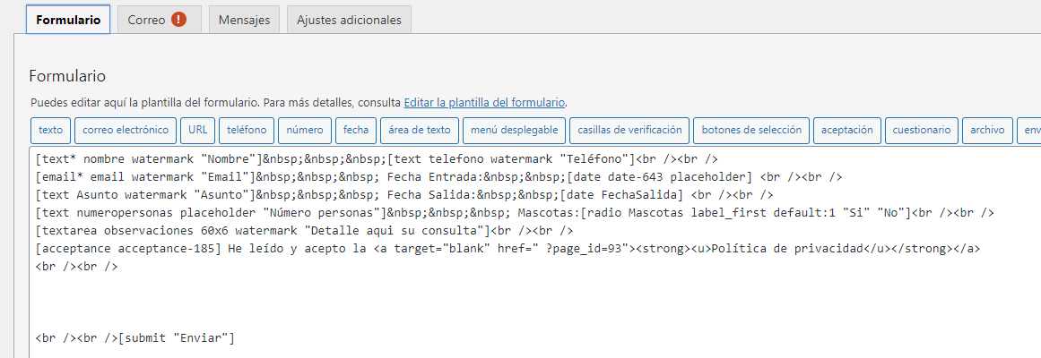Viewport: 1041px width, 358px height.
Task: Insert a correo electrónico field tag
Action: [x=126, y=131]
